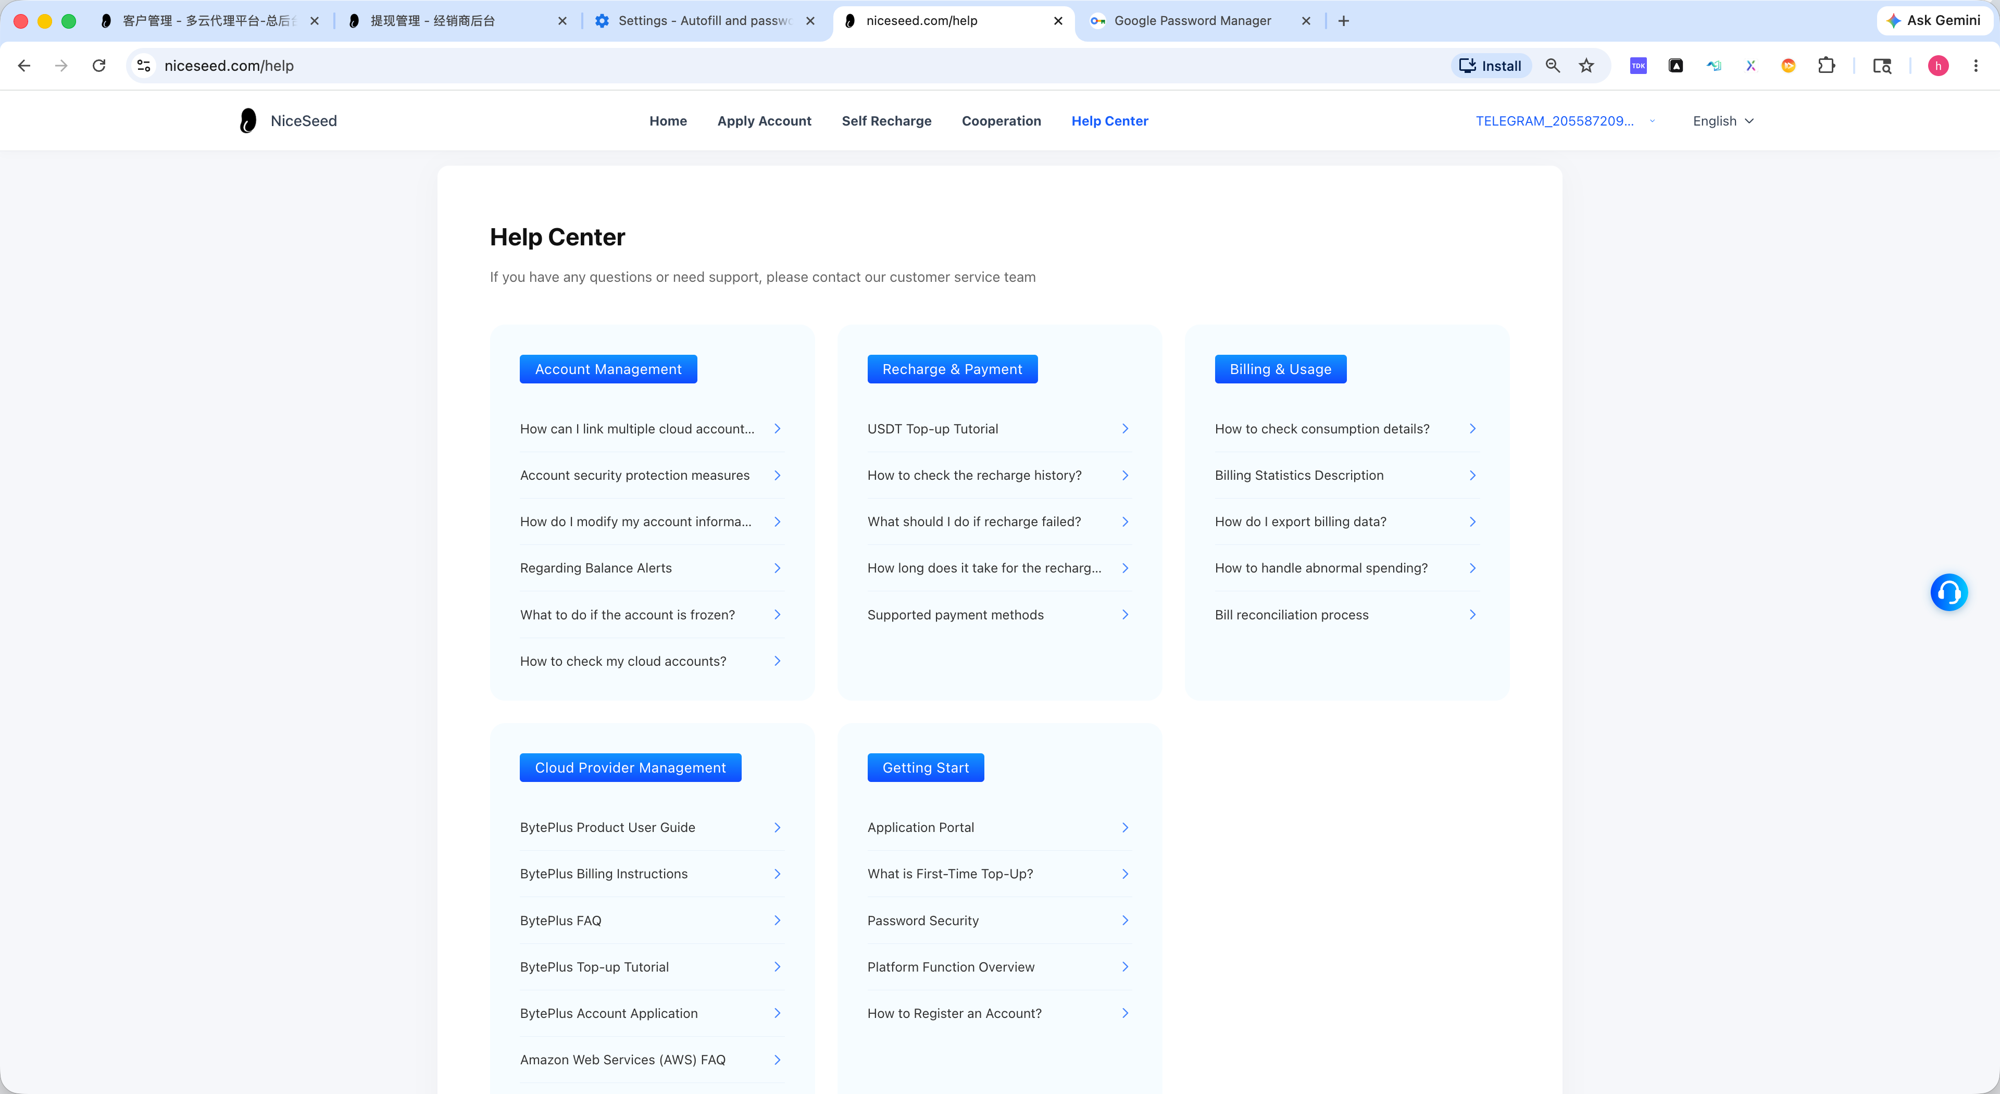
Task: Open Apply Account nav item
Action: click(764, 121)
